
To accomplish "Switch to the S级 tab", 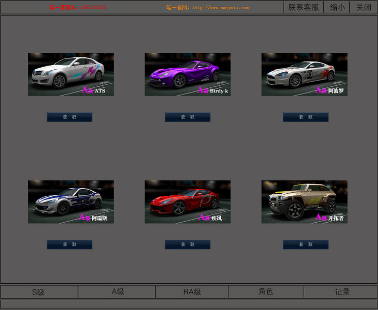I will (39, 292).
